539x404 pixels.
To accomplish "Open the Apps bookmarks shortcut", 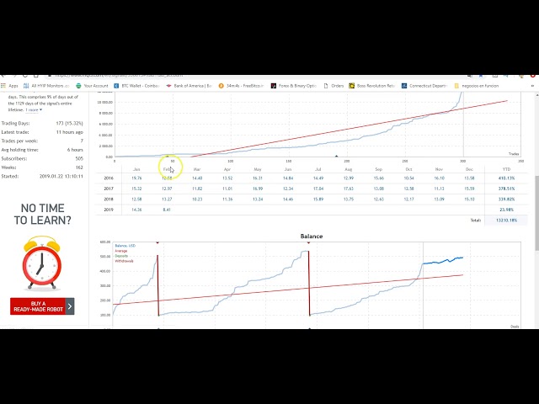I will click(x=11, y=85).
